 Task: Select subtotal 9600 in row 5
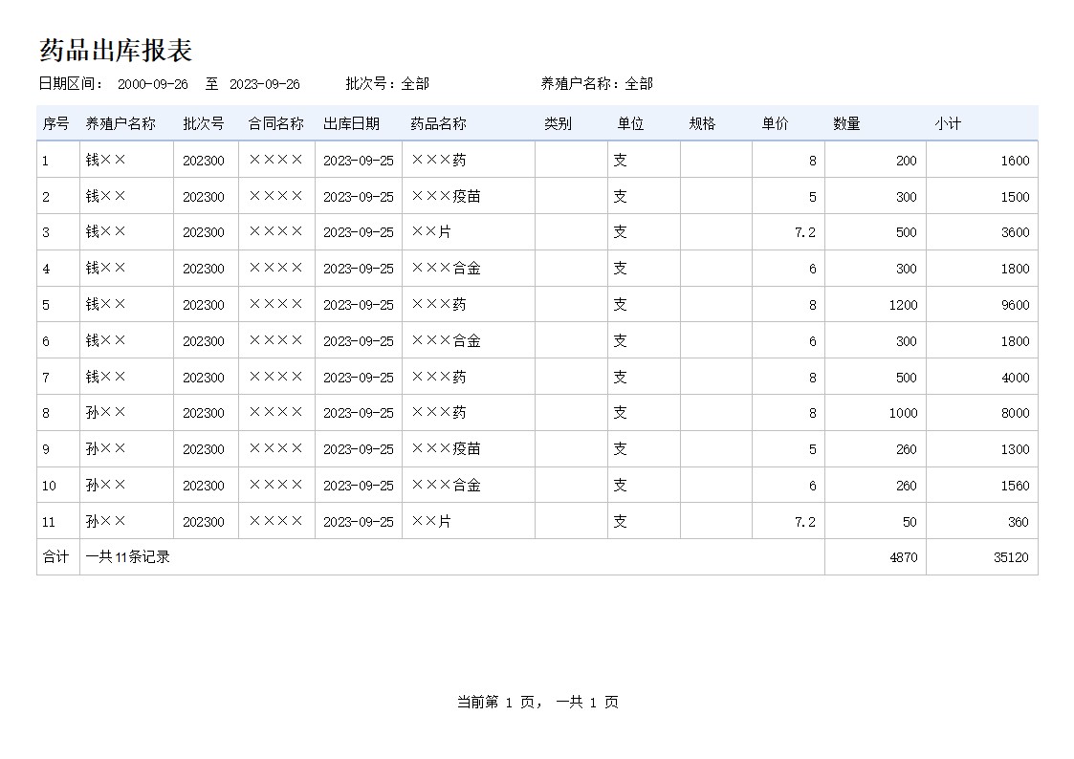coord(1015,305)
